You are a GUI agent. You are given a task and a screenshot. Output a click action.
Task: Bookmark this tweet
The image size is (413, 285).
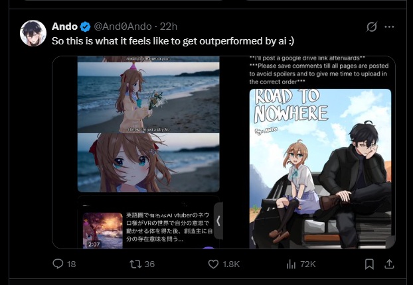pyautogui.click(x=369, y=264)
